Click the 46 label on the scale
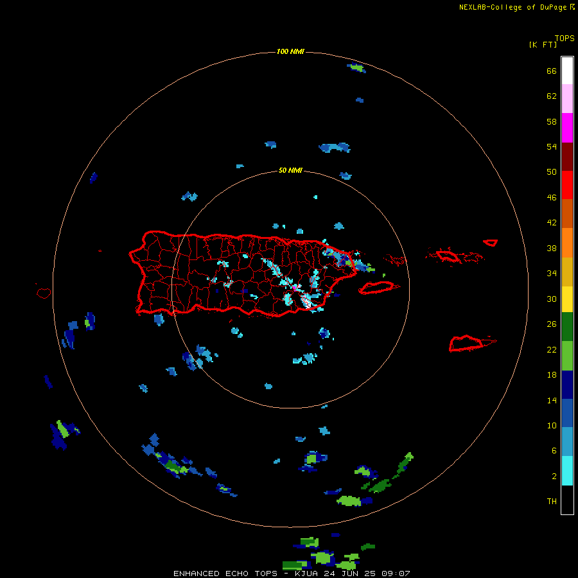This screenshot has width=578, height=578. 552,198
